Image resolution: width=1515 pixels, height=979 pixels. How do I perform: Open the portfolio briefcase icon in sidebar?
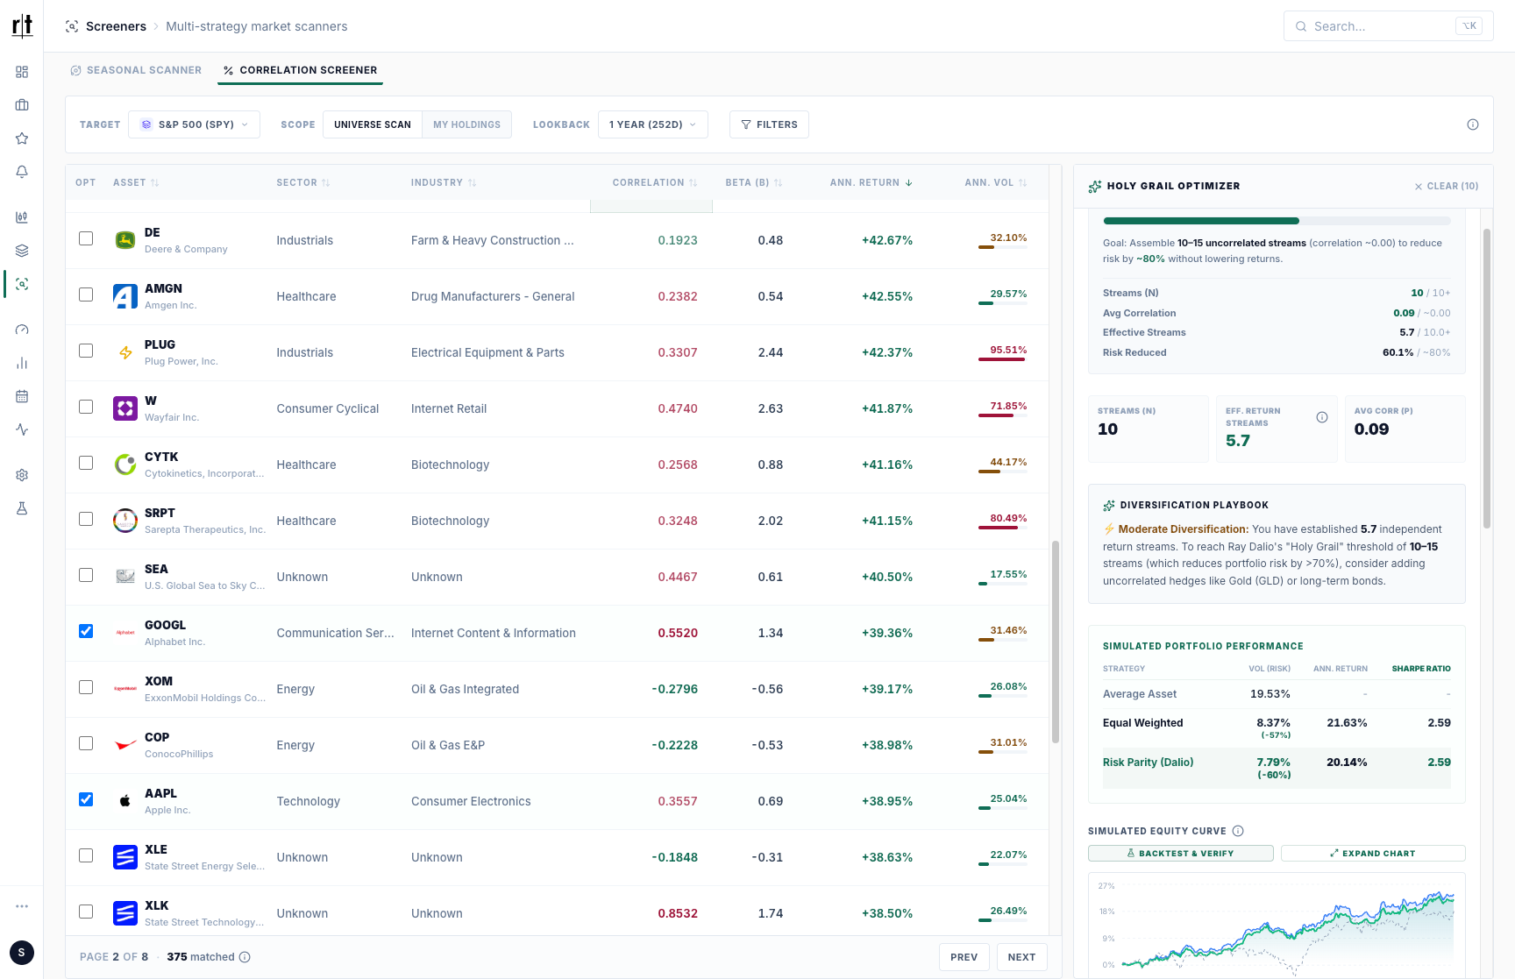22,105
